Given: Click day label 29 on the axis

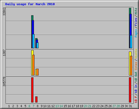Looking at the screenshot, I should point(122,106).
